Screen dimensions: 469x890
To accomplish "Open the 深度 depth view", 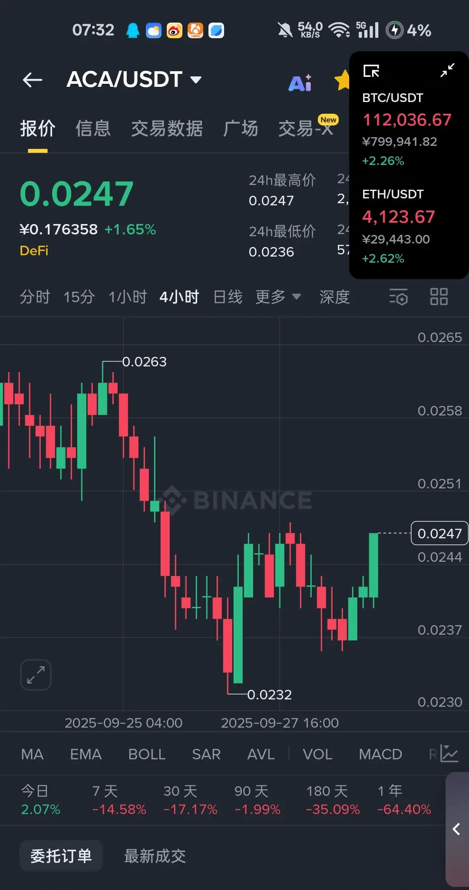I will (334, 297).
